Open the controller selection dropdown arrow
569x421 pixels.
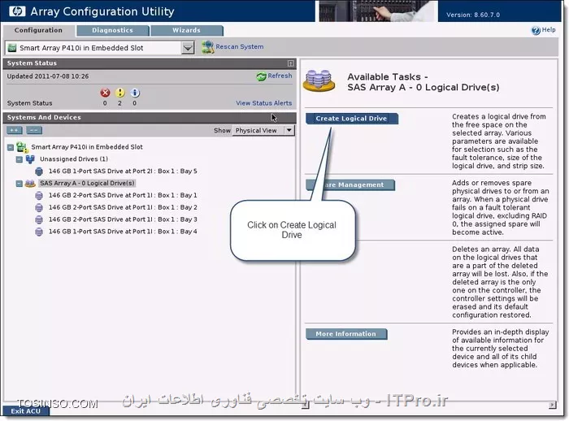click(x=188, y=48)
